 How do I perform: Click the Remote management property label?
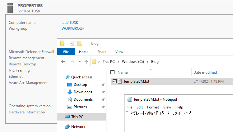click(x=26, y=58)
